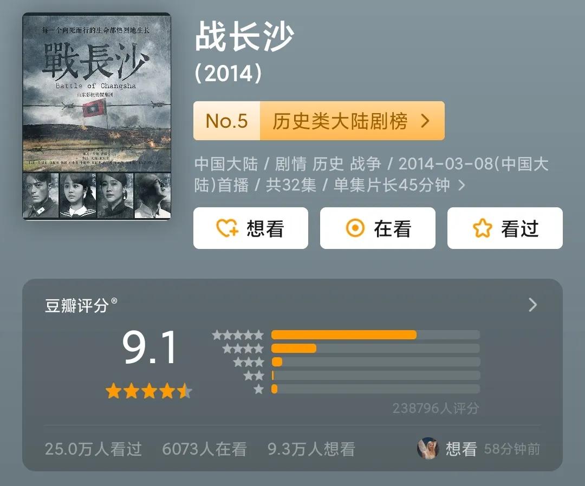Click the No.5 rank badge
The width and height of the screenshot is (585, 486).
(x=227, y=121)
